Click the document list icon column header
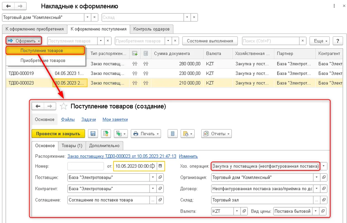This screenshot has width=347, height=223. pos(146,53)
